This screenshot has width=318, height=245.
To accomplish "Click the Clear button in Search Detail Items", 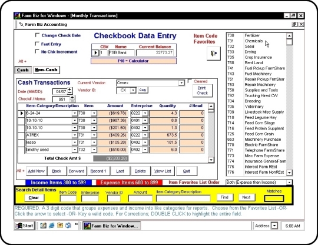I will tap(34, 197).
